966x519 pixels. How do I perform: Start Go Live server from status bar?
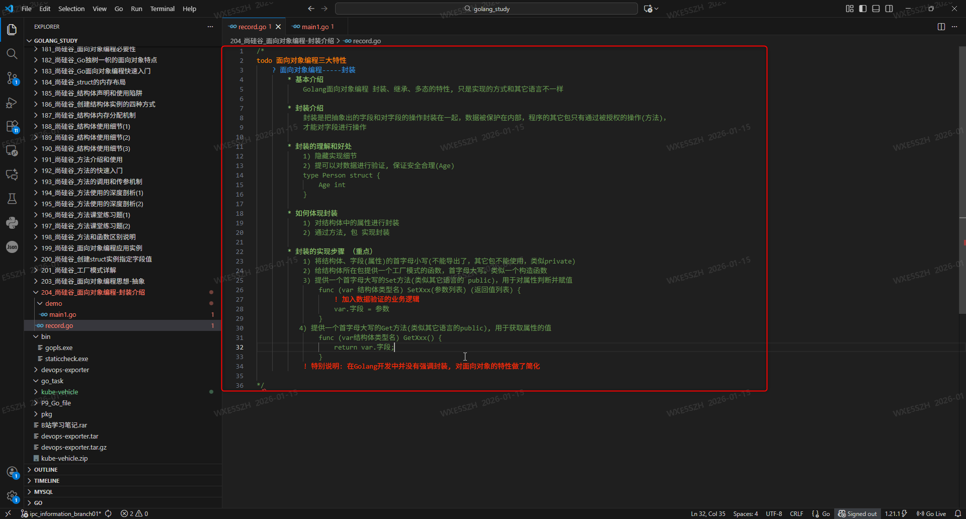pyautogui.click(x=931, y=513)
